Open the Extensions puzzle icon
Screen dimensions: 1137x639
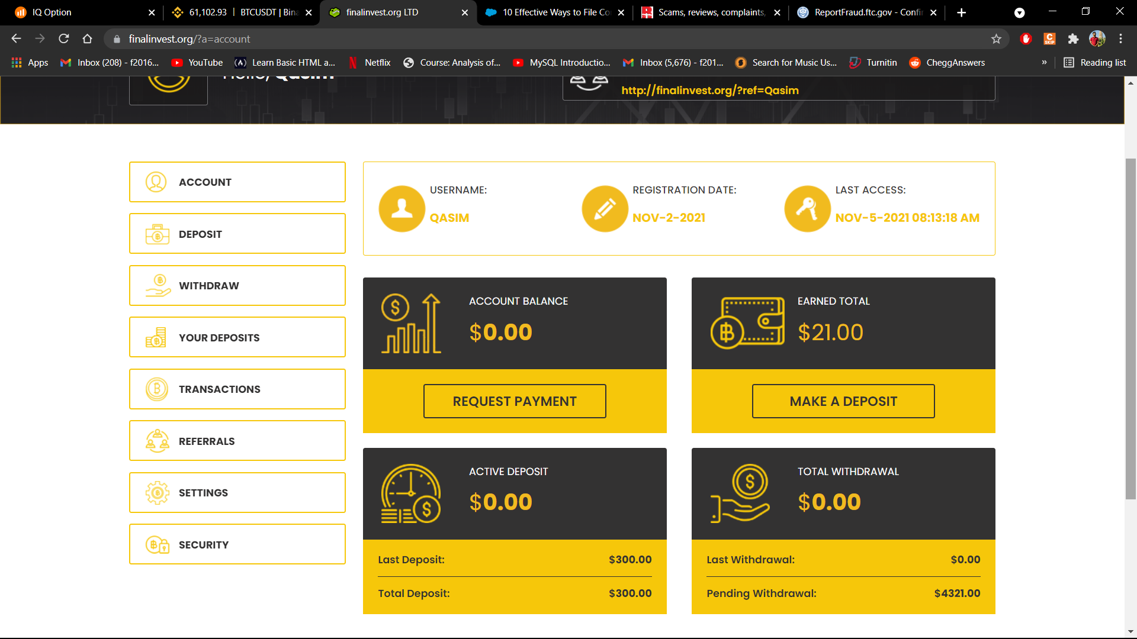1073,38
